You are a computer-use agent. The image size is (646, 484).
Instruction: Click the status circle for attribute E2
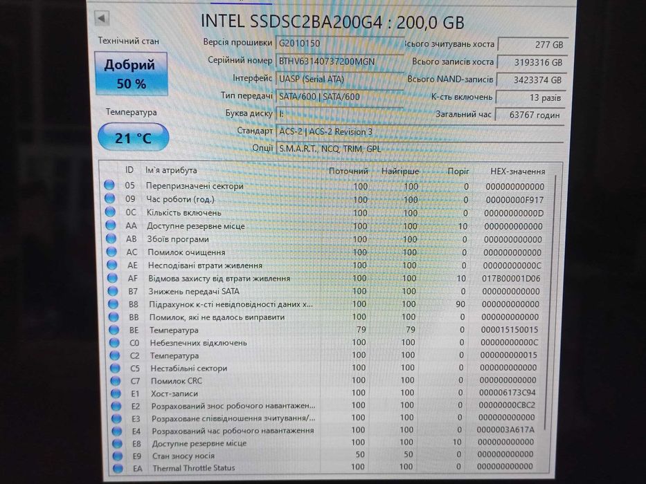116,407
